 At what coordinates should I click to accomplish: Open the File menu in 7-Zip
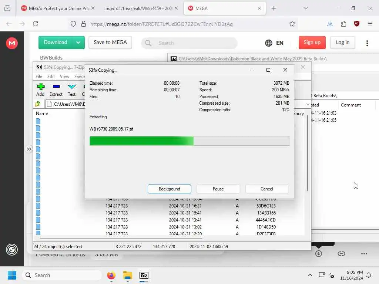click(x=39, y=77)
